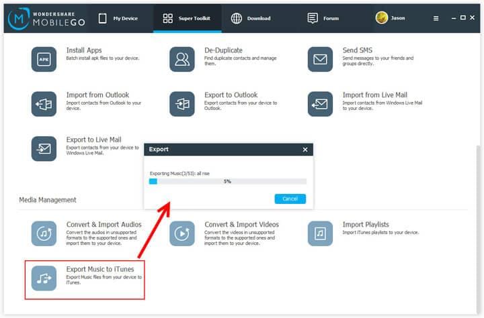Launch the Export to Live Mail icon
Viewport: 484px width, 318px height.
[x=44, y=148]
